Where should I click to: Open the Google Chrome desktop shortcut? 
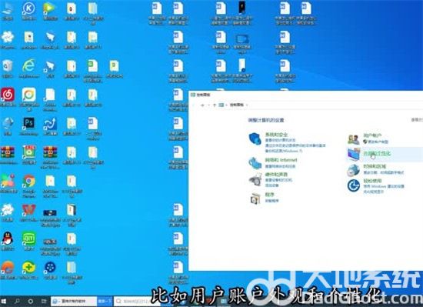28,186
